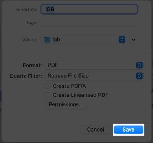Open the Permissions settings
The width and height of the screenshot is (153, 143).
66,104
